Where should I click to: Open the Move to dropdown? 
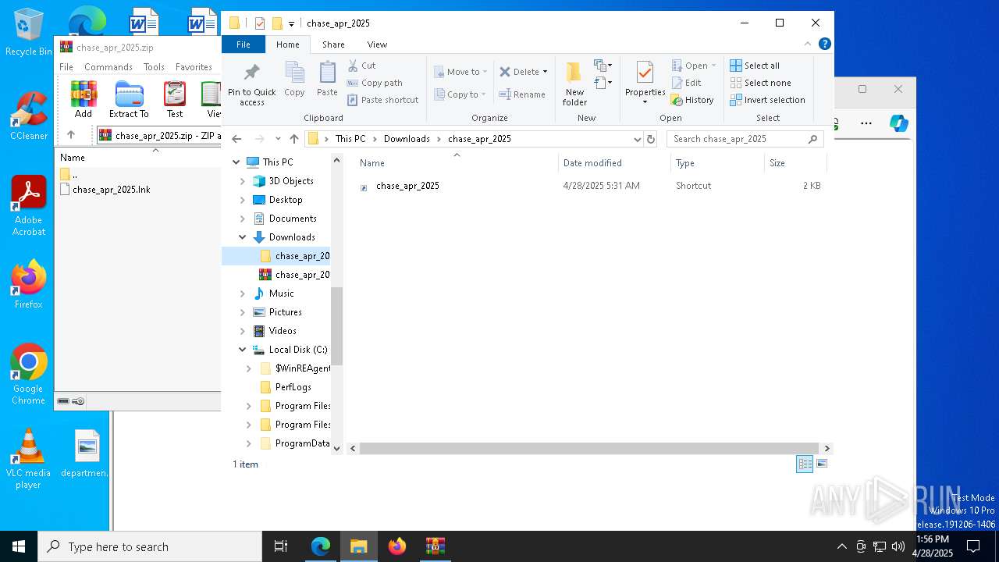click(460, 72)
